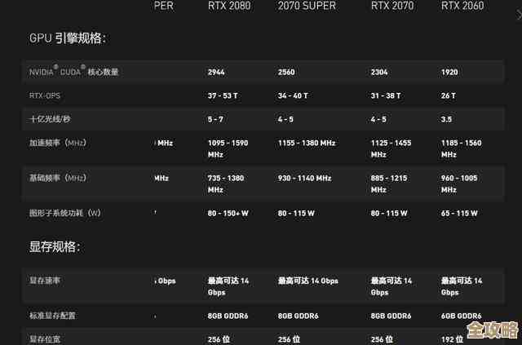Click the GPU 引擎规格 section heading
522x345 pixels.
pyautogui.click(x=67, y=38)
